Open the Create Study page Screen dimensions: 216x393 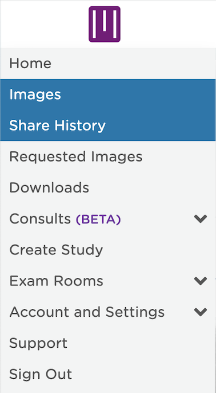click(x=56, y=250)
